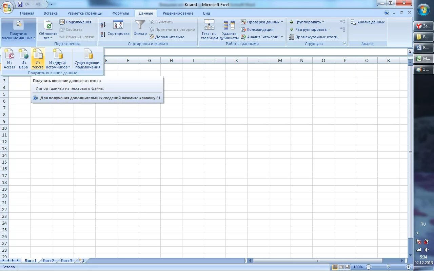This screenshot has width=434, height=271.
Task: Open Существующие подключения connections
Action: click(88, 59)
